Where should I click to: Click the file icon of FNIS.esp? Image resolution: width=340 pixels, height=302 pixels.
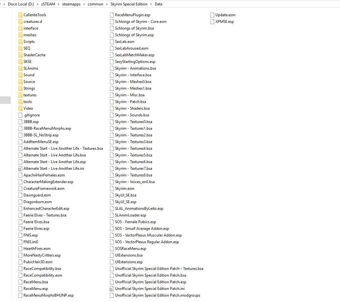coord(20,235)
